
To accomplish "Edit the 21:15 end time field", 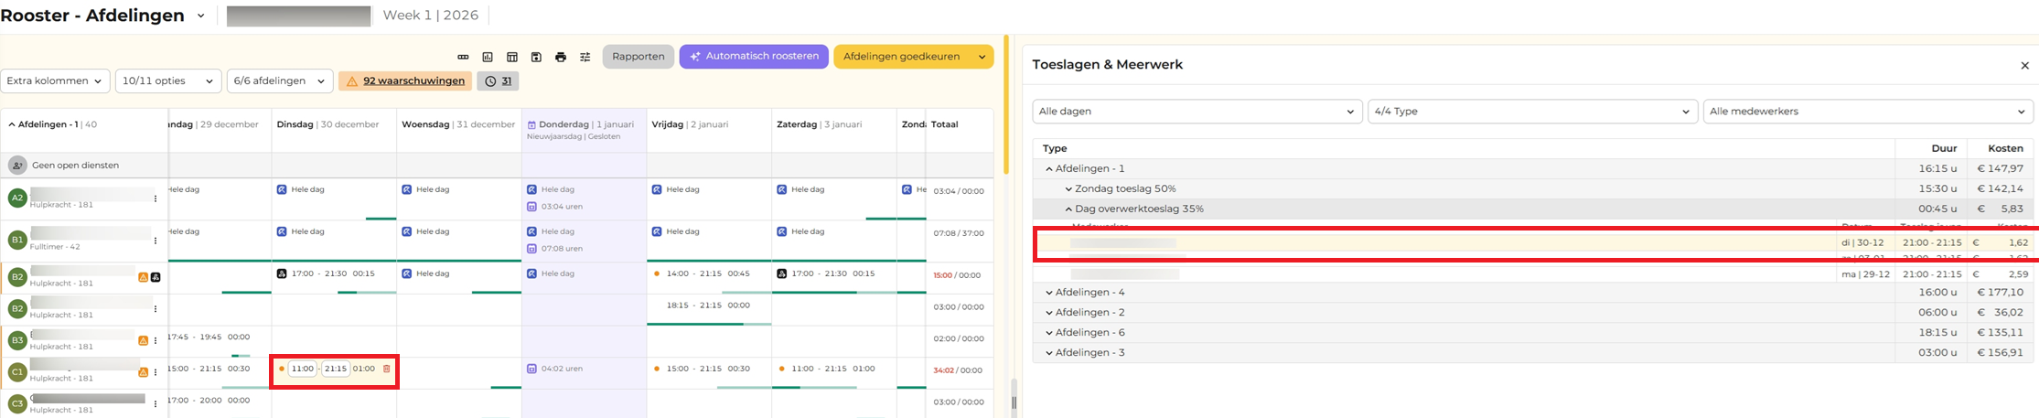I will (336, 369).
